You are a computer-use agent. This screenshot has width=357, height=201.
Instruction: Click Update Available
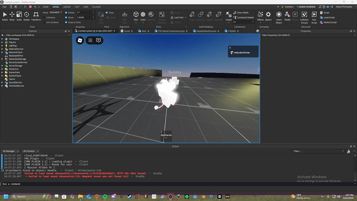click(306, 7)
